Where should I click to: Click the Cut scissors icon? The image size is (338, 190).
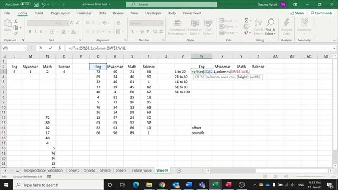tap(16, 21)
